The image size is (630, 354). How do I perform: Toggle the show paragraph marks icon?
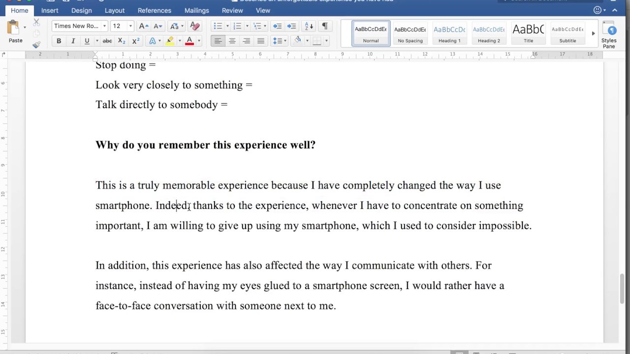coord(325,26)
